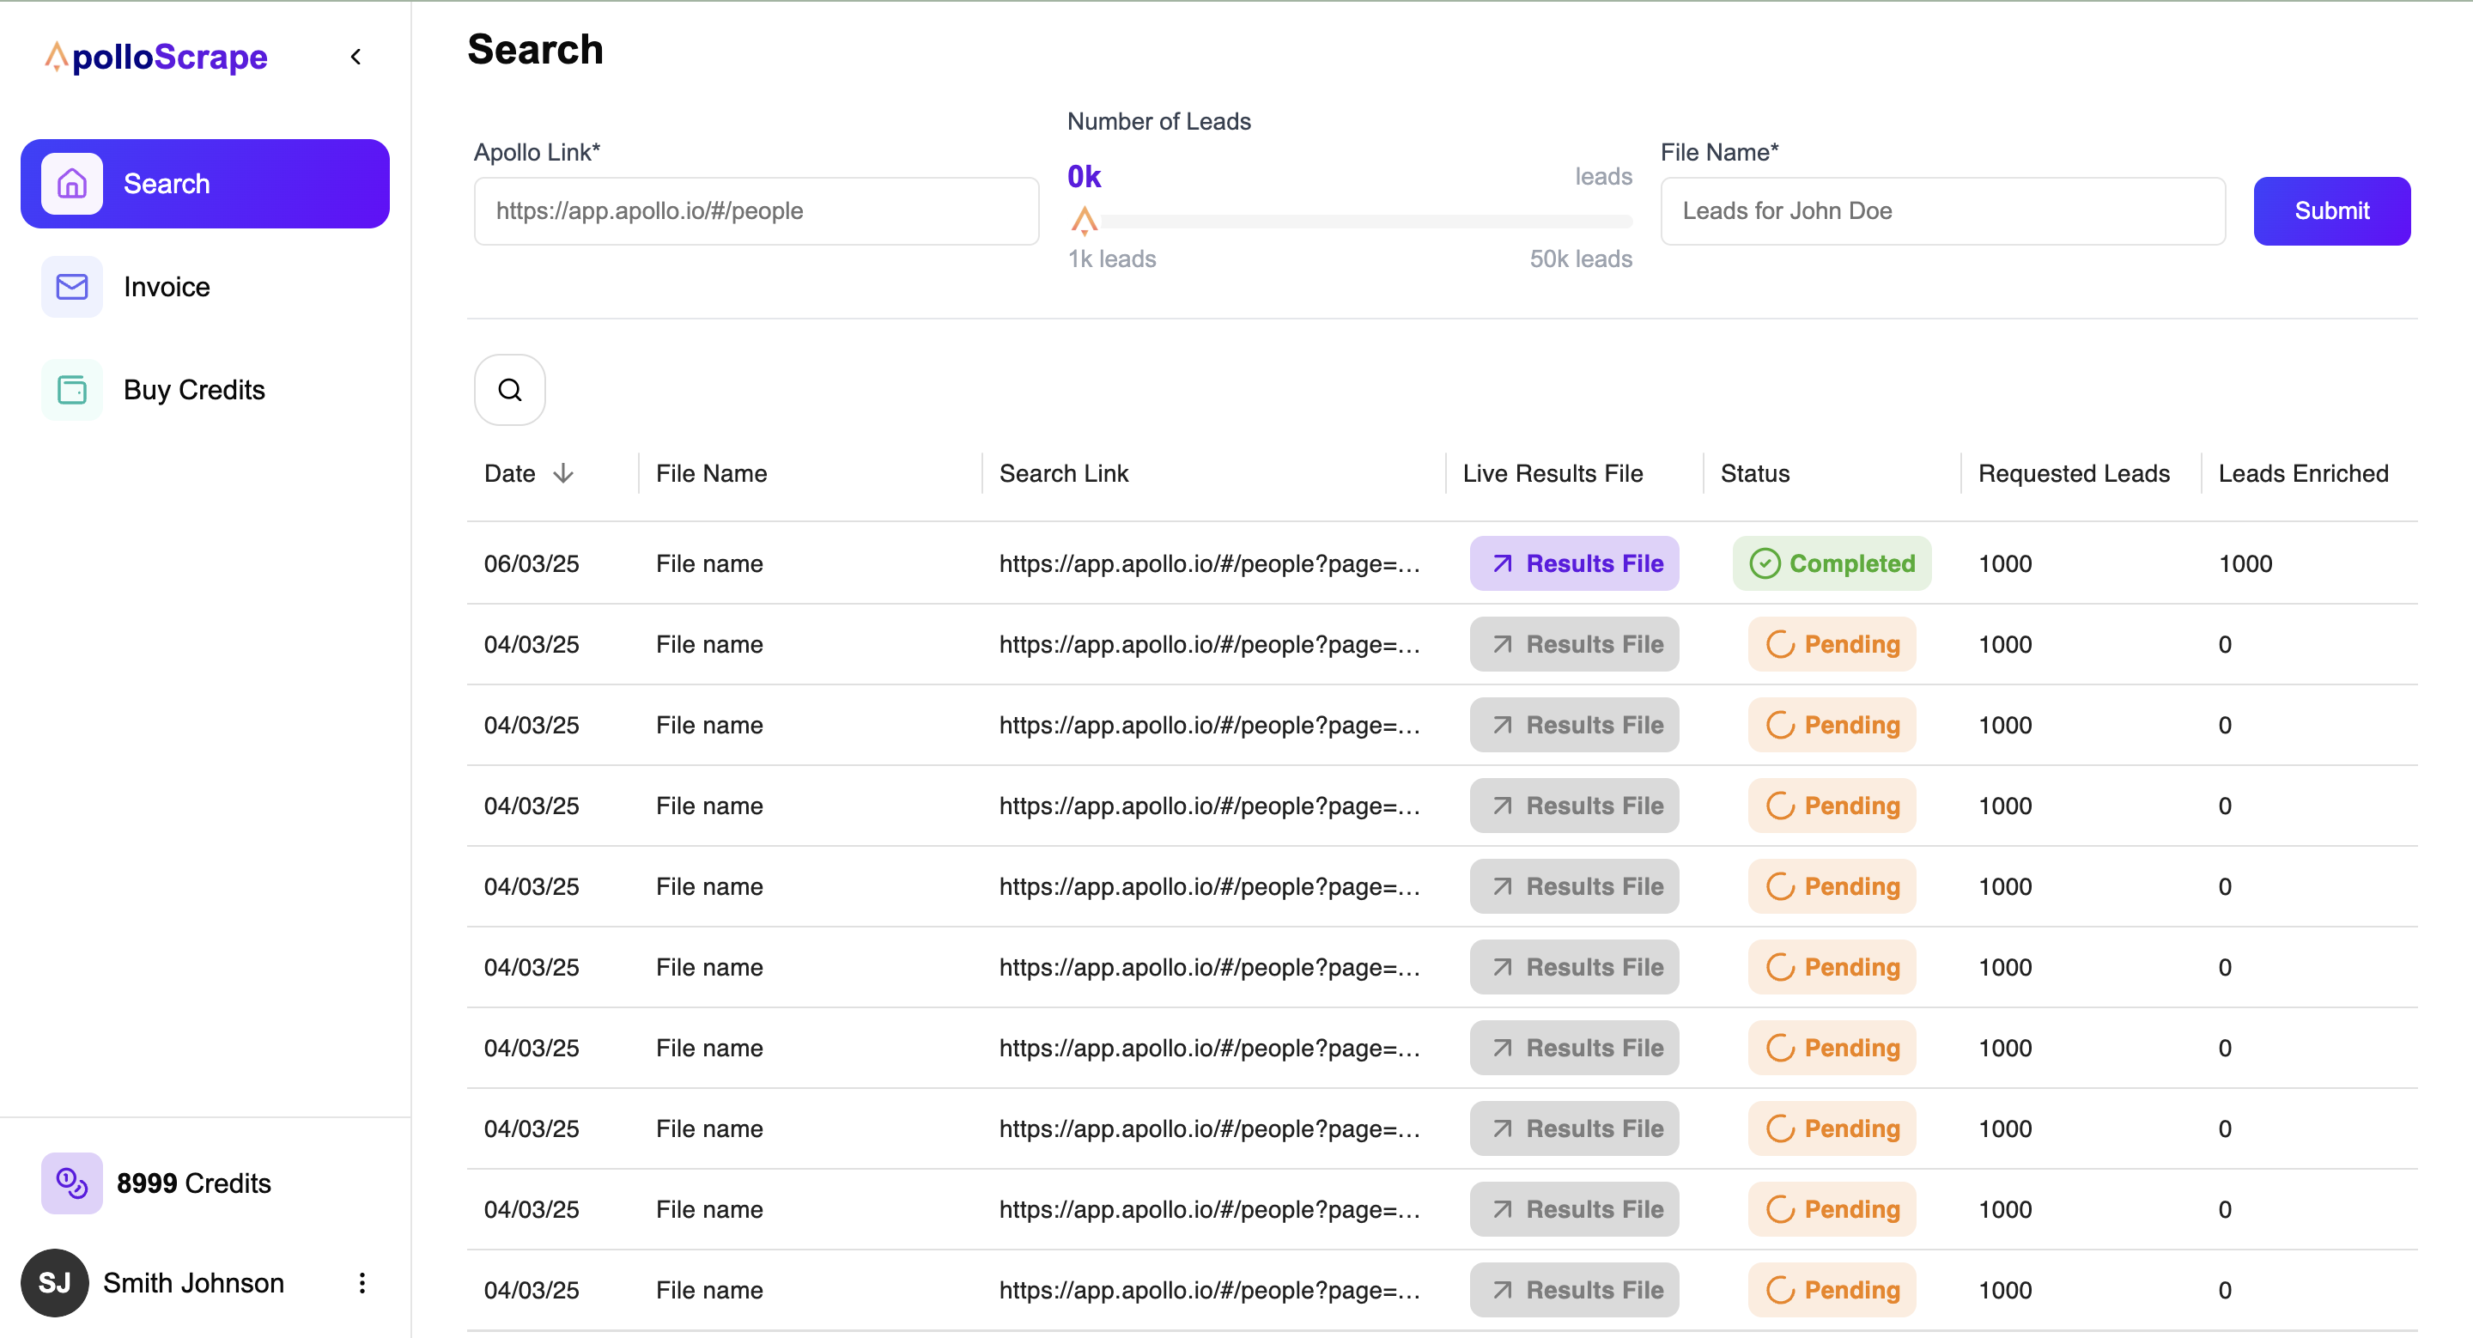This screenshot has height=1338, width=2473.
Task: Sort the table by Date using the arrow
Action: click(563, 472)
